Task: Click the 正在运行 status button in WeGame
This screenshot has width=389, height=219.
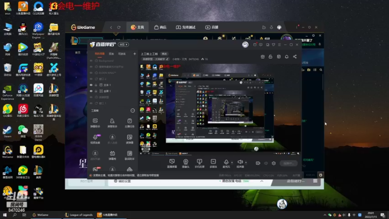Action: coord(296,181)
